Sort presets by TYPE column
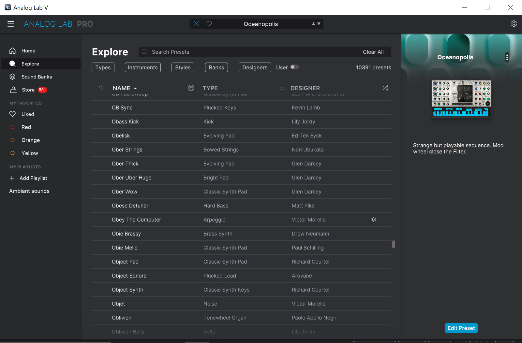 [210, 88]
